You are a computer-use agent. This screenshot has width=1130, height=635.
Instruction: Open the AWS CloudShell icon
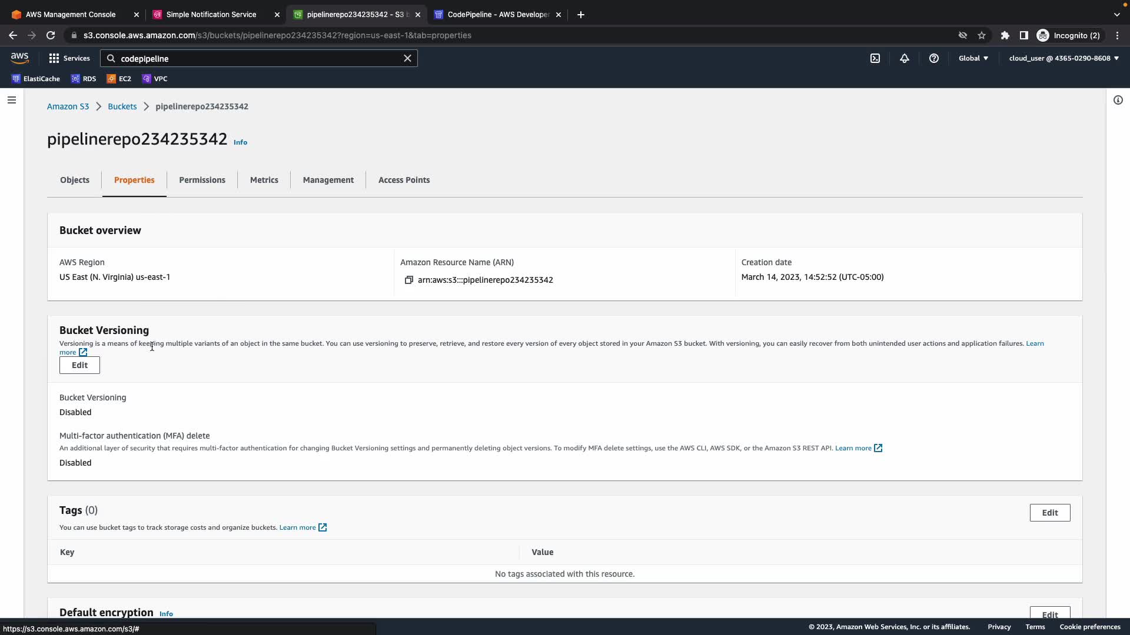[875, 58]
